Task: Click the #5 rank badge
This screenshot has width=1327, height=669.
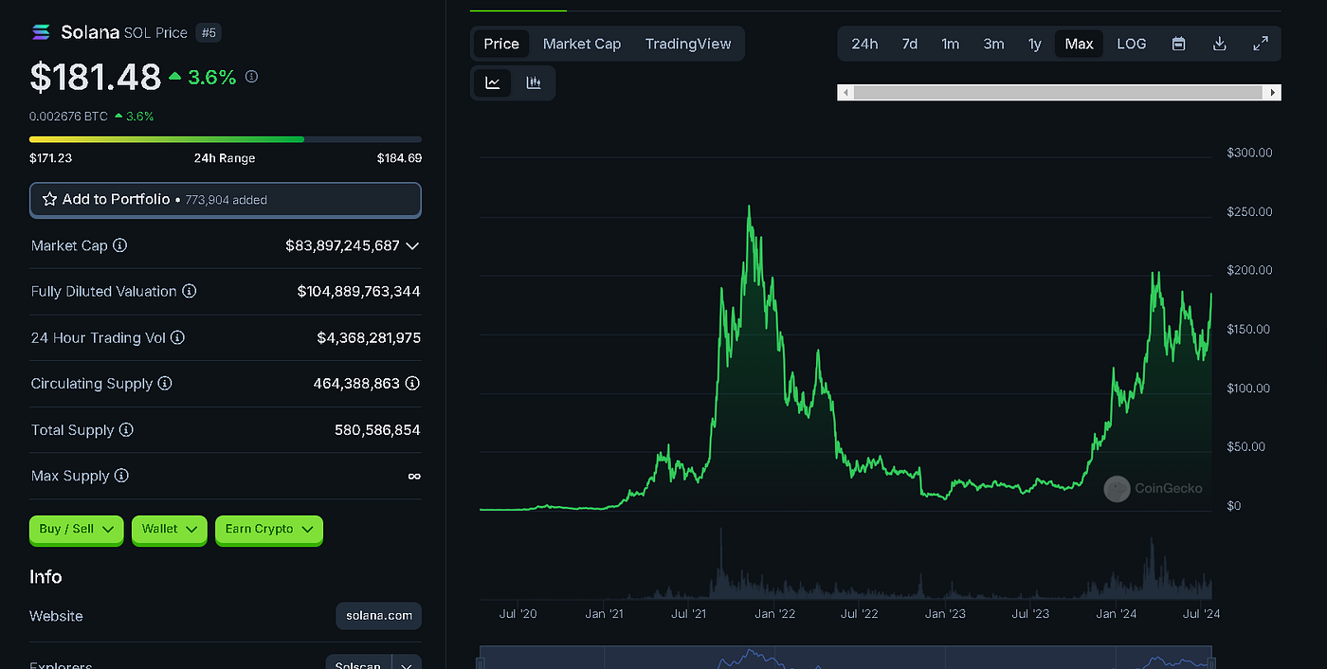Action: (x=208, y=32)
